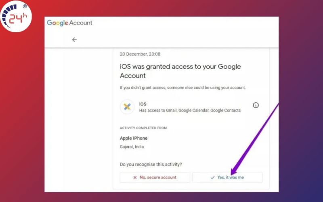Click the Google Account logo

pyautogui.click(x=69, y=23)
